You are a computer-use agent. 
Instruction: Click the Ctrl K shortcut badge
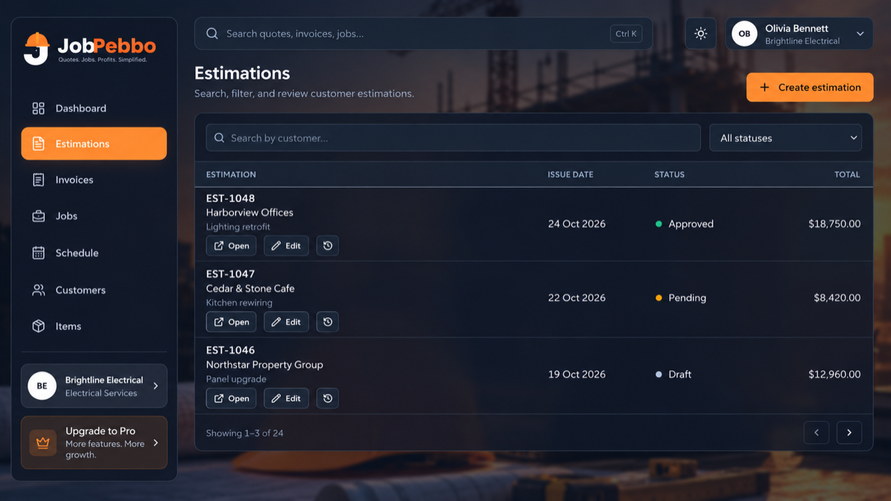626,34
